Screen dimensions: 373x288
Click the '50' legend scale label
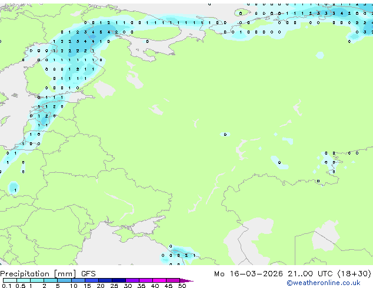[182, 286]
